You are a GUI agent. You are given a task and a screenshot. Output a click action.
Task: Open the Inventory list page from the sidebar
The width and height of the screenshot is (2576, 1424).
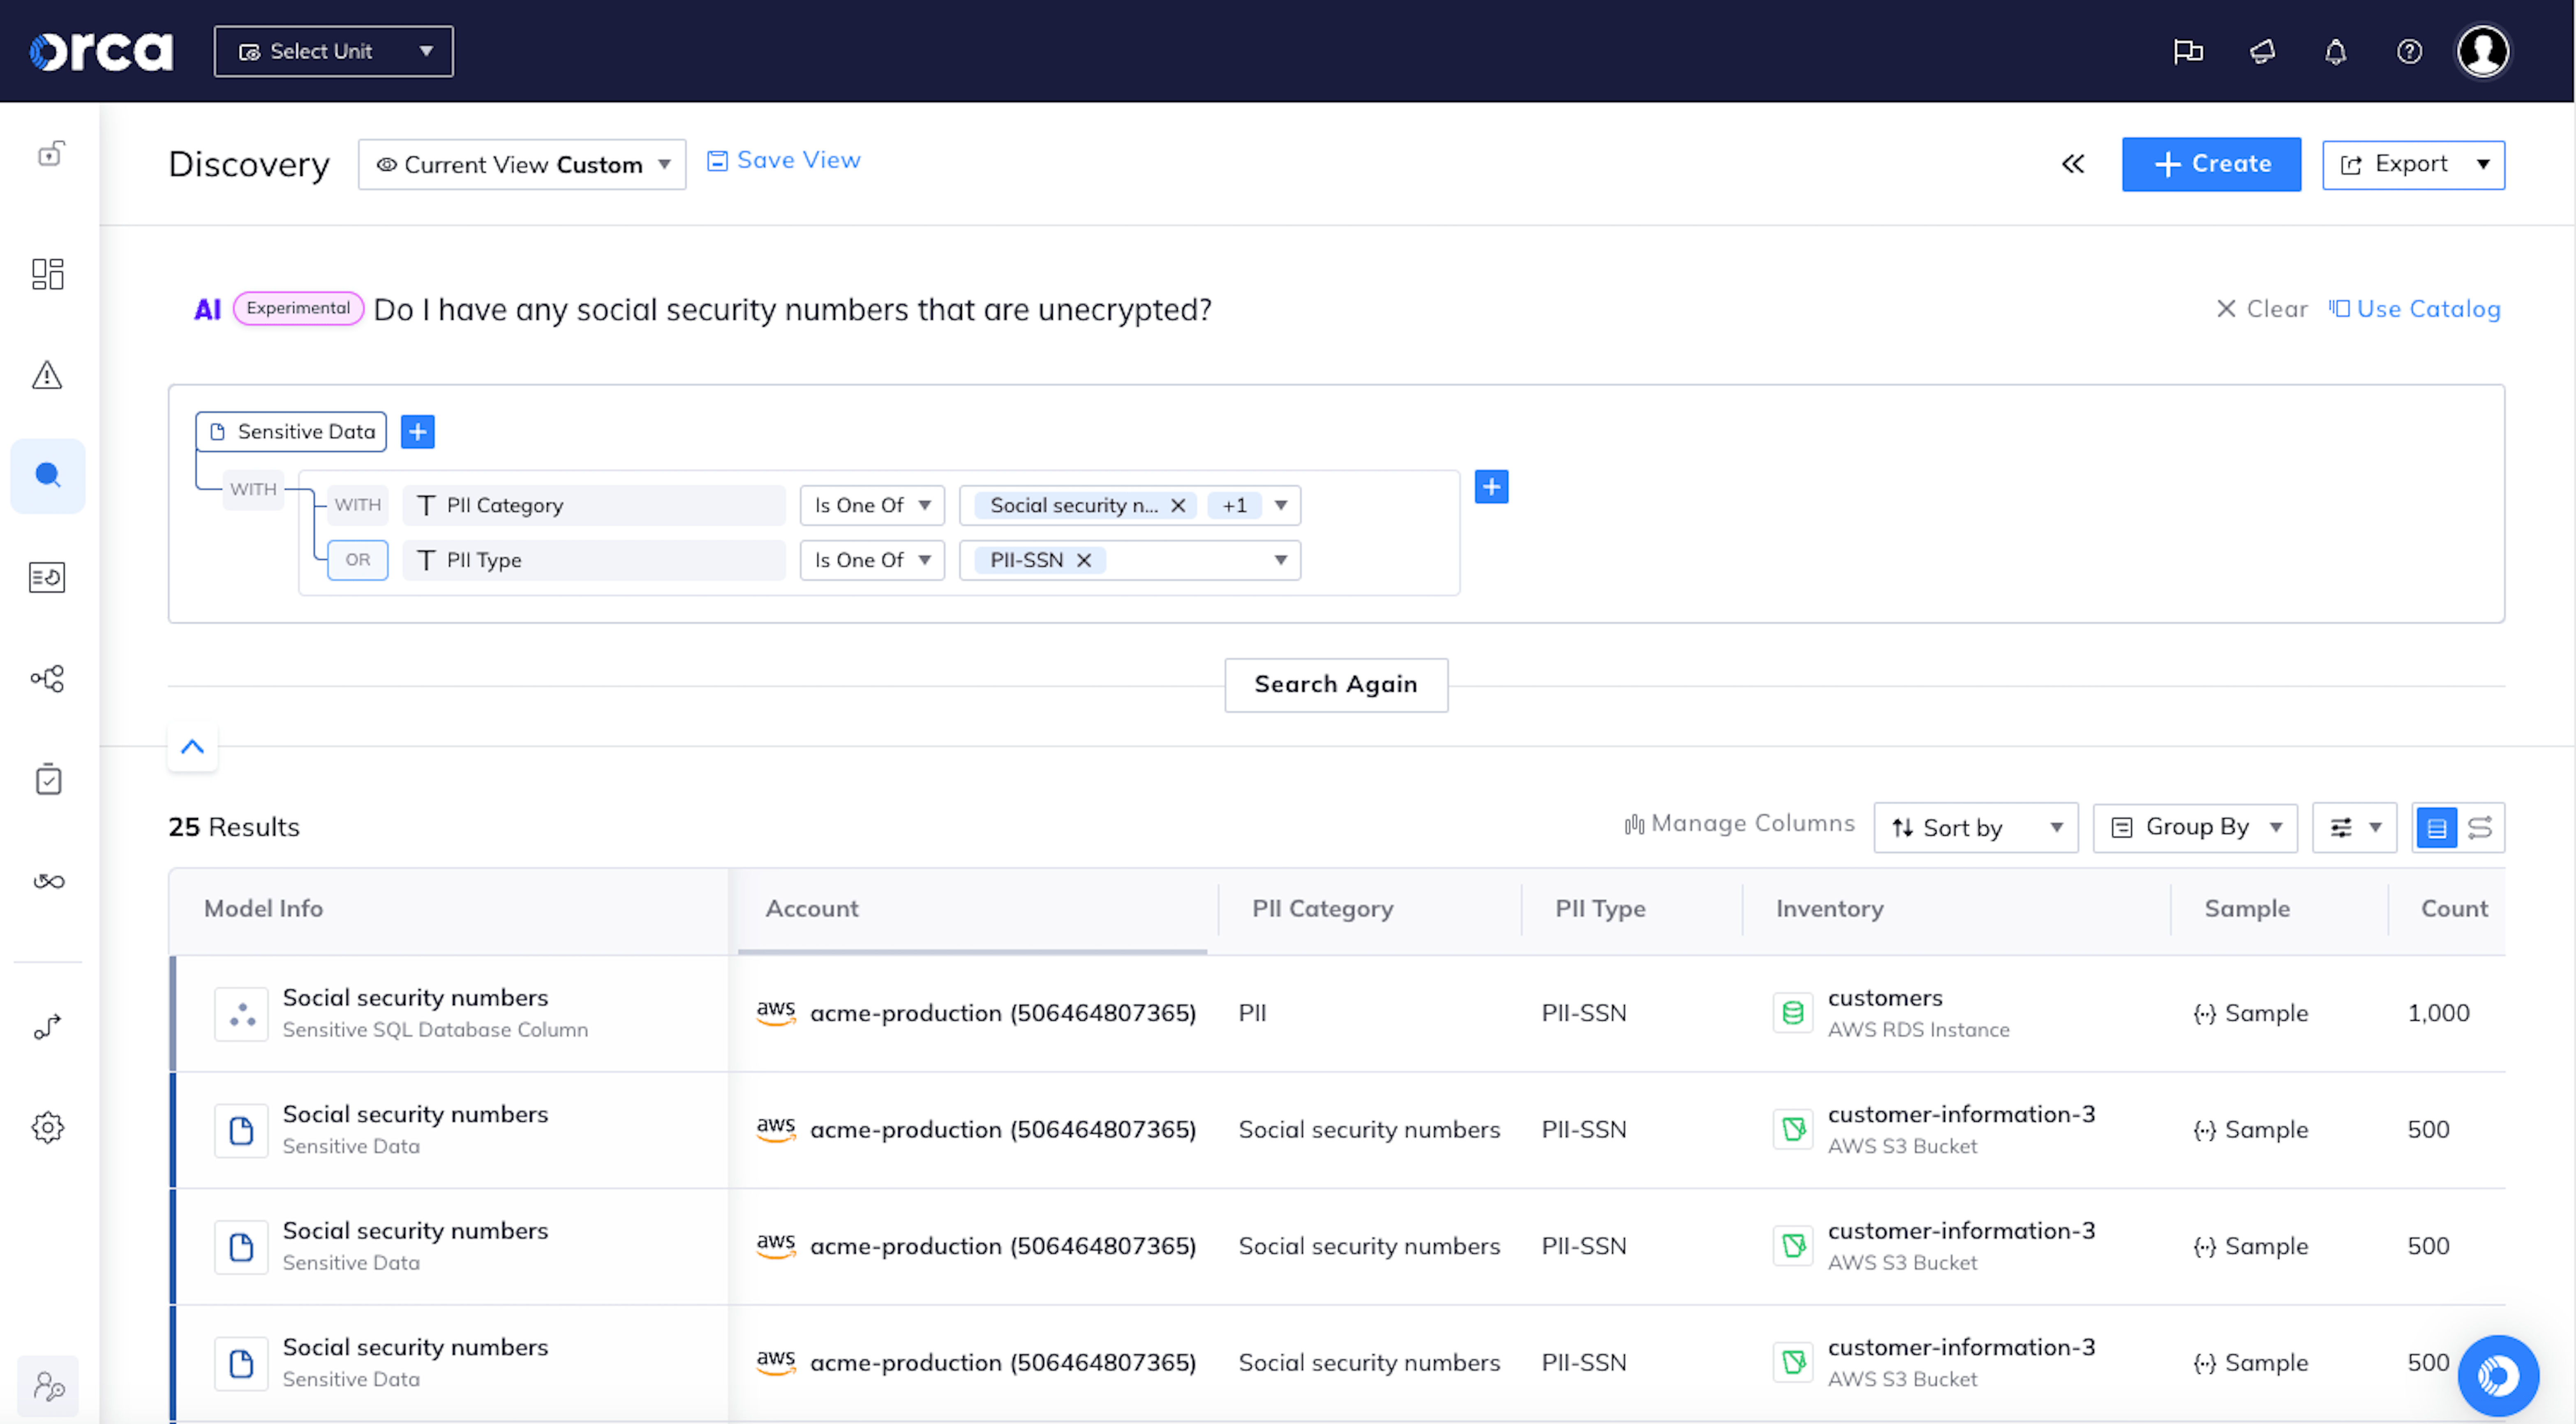pyautogui.click(x=47, y=577)
